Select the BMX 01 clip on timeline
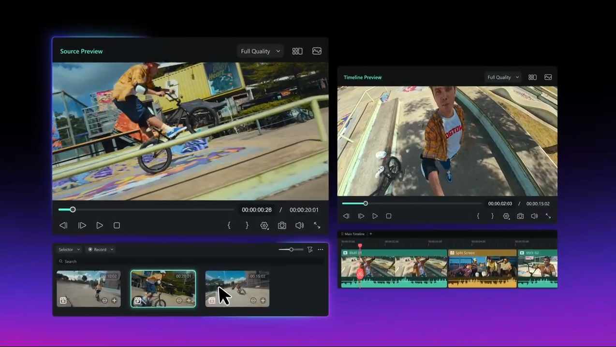This screenshot has height=347, width=616. 394,269
